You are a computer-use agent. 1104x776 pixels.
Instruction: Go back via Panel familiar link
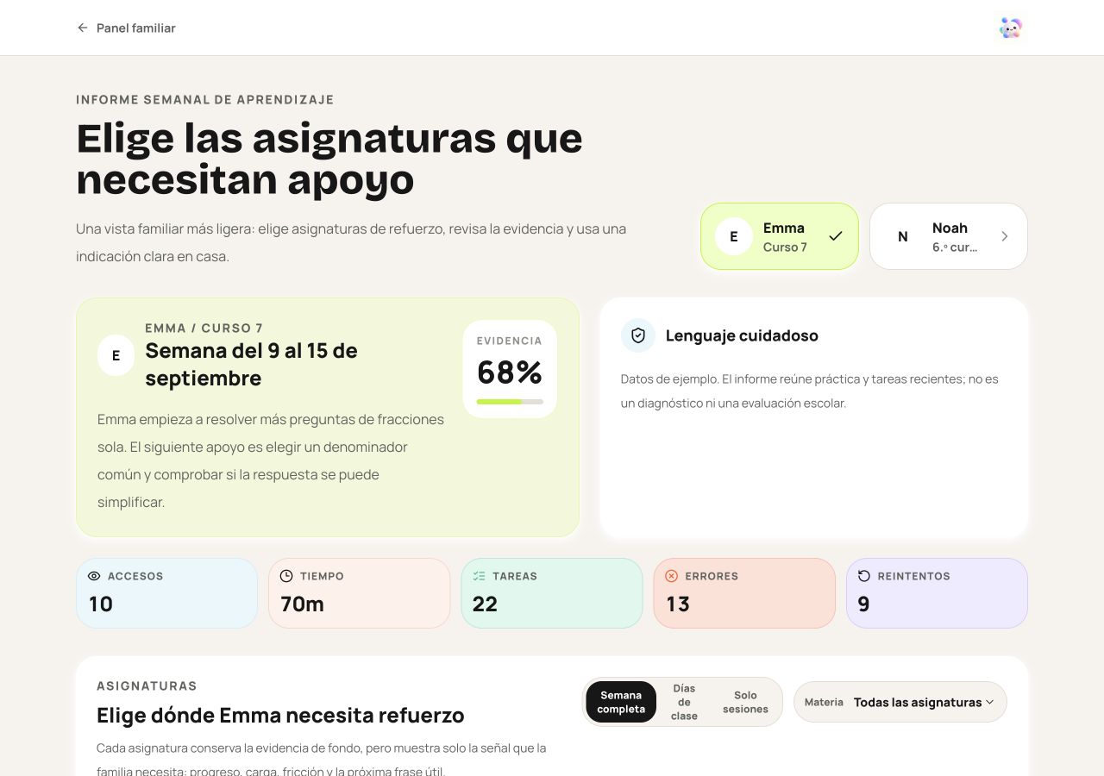click(x=126, y=28)
